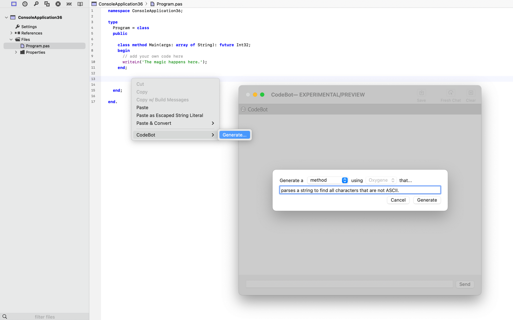This screenshot has width=513, height=320.
Task: Click the search/find icon in toolbar
Action: 36,4
